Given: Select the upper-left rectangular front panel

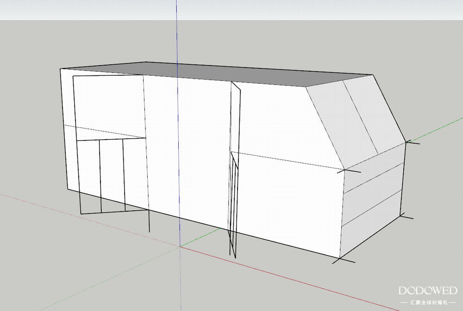Looking at the screenshot, I should 109,106.
